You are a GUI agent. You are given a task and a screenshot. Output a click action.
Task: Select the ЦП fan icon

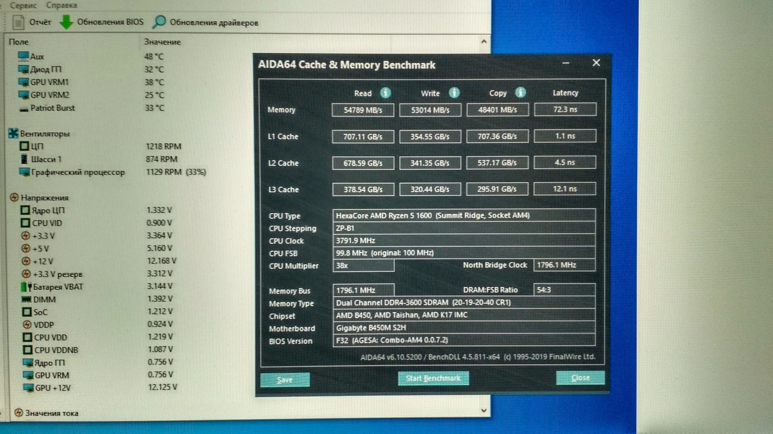click(24, 146)
